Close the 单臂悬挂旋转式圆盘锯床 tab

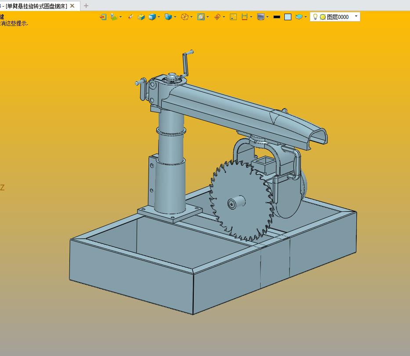pyautogui.click(x=73, y=6)
